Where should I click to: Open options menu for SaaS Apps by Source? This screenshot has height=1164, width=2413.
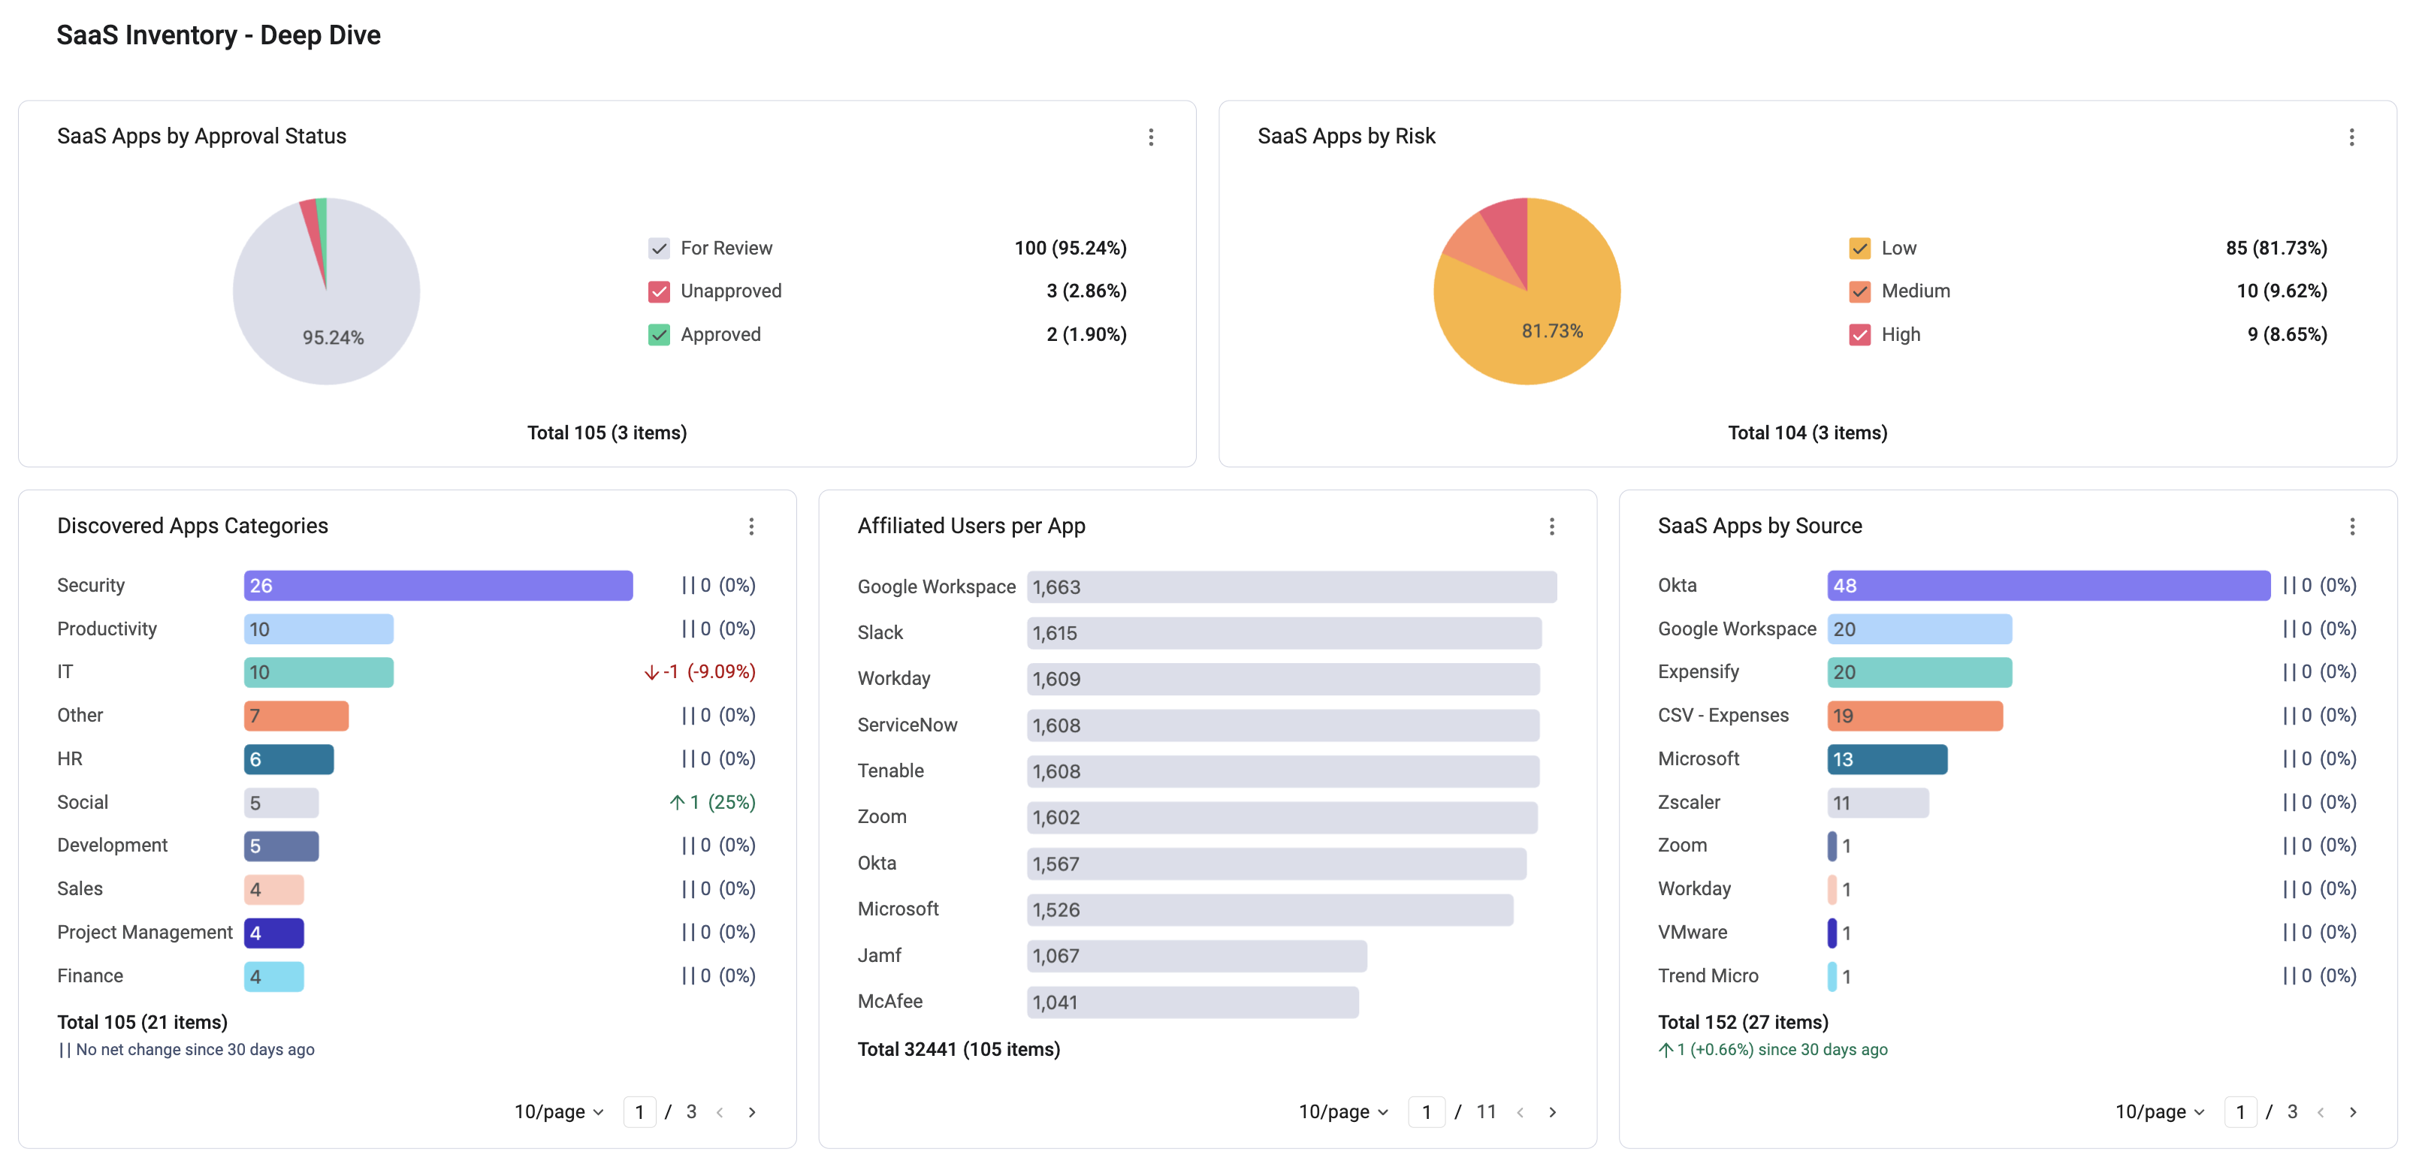tap(2351, 526)
